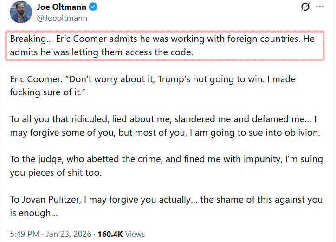Open the Joe Oltmann display name link
Image resolution: width=336 pixels, height=242 pixels.
(x=61, y=7)
